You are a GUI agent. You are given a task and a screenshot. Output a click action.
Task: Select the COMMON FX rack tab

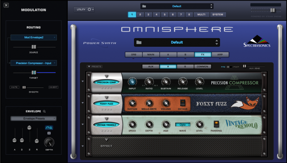point(202,67)
